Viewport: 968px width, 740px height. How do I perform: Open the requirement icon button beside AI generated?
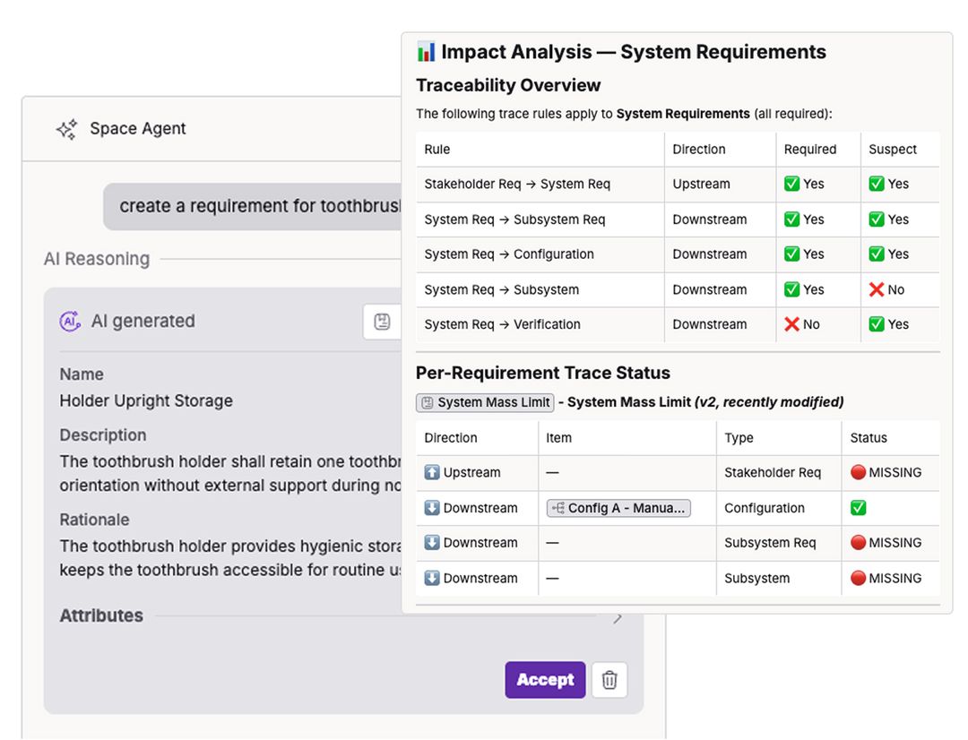click(382, 322)
